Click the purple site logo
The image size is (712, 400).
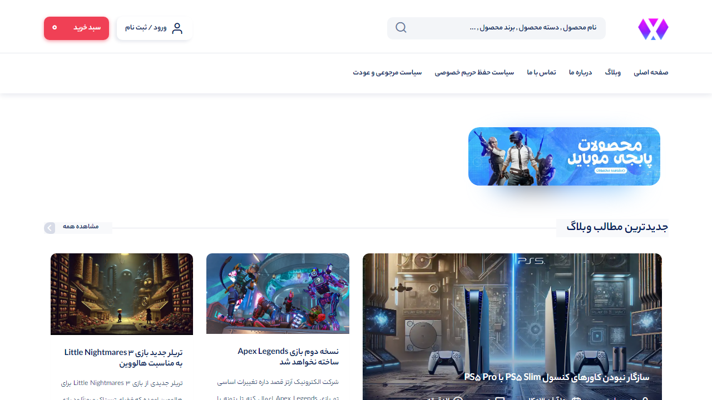tap(653, 28)
